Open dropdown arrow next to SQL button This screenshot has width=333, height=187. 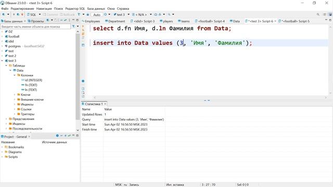coord(40,15)
